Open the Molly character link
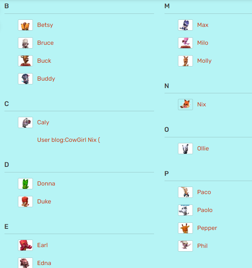This screenshot has height=268, width=252. [x=204, y=61]
